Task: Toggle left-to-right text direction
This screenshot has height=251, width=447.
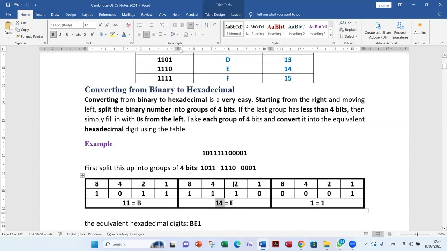Action: tap(190, 25)
